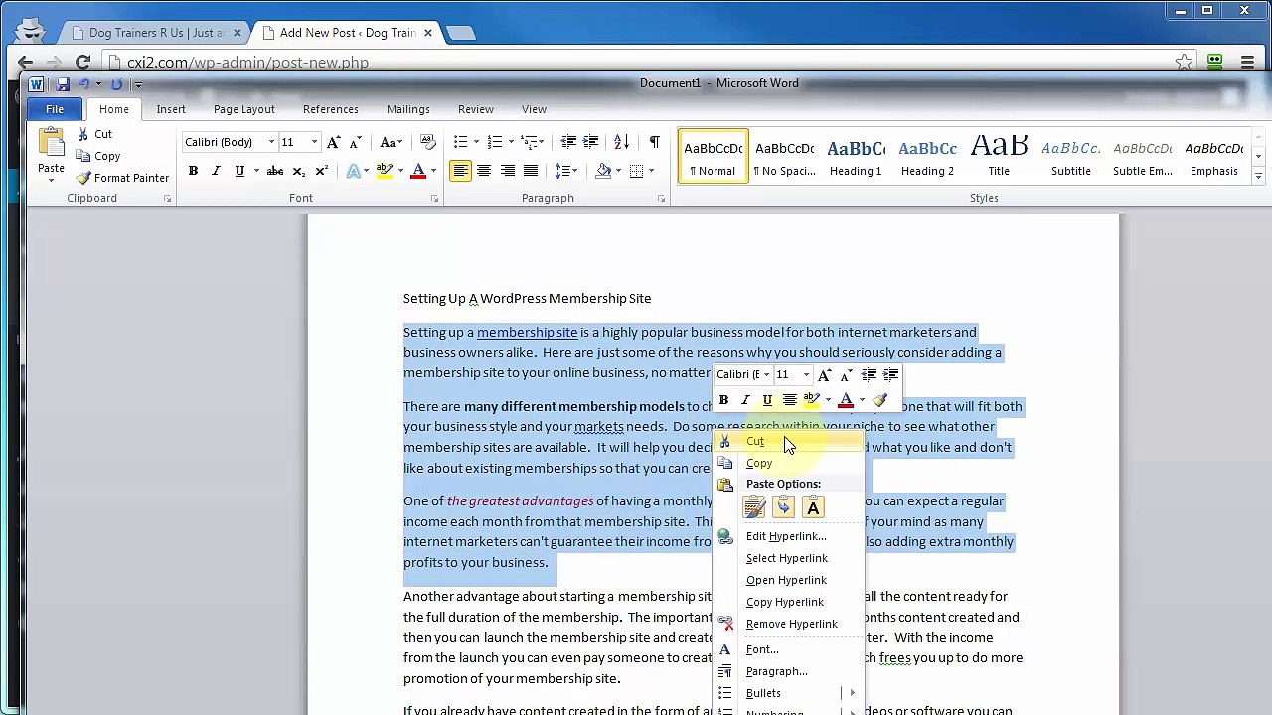Open the line spacing dropdown
Image resolution: width=1272 pixels, height=715 pixels.
(x=566, y=171)
